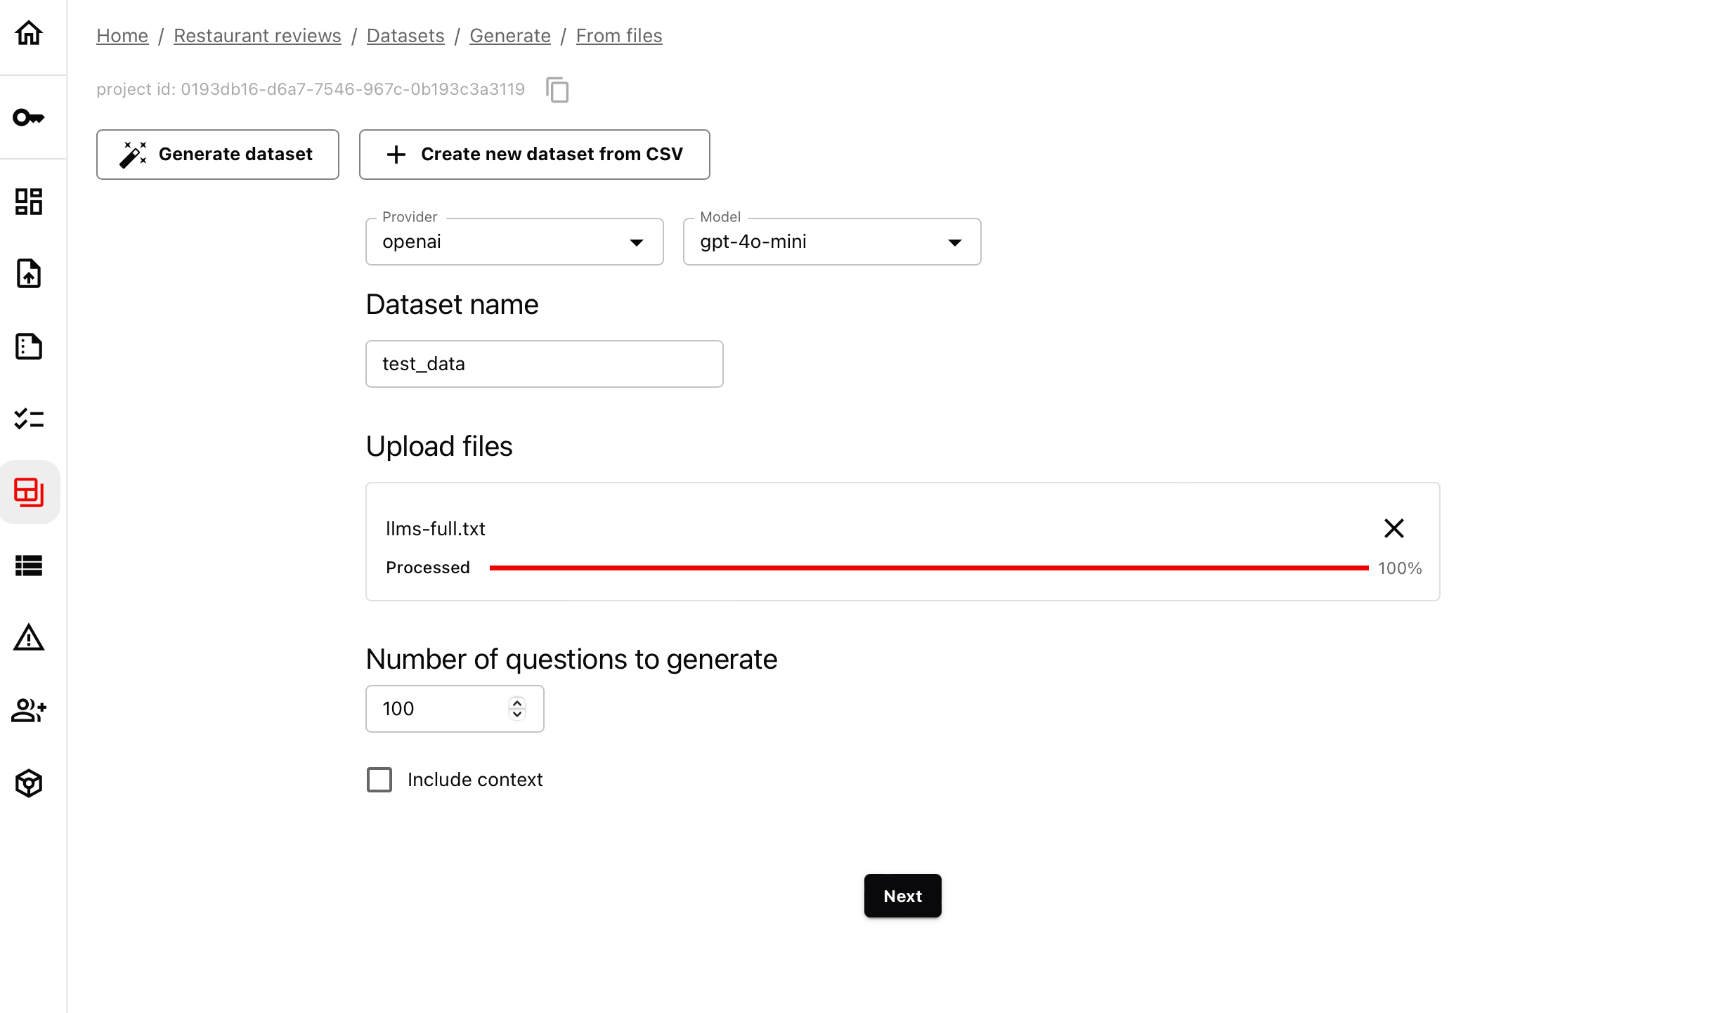
Task: Click Create new dataset from CSV
Action: [534, 155]
